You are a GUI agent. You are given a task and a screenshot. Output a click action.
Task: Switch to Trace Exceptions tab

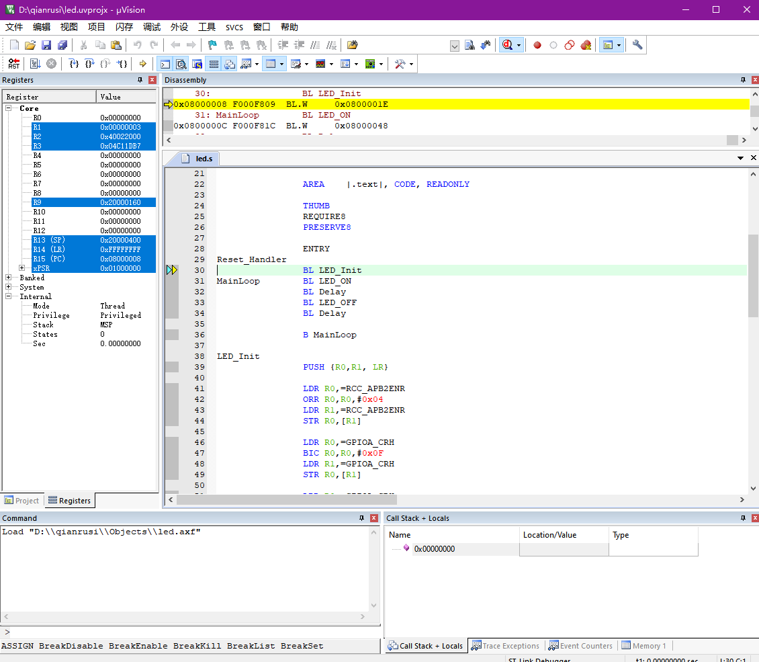[505, 646]
